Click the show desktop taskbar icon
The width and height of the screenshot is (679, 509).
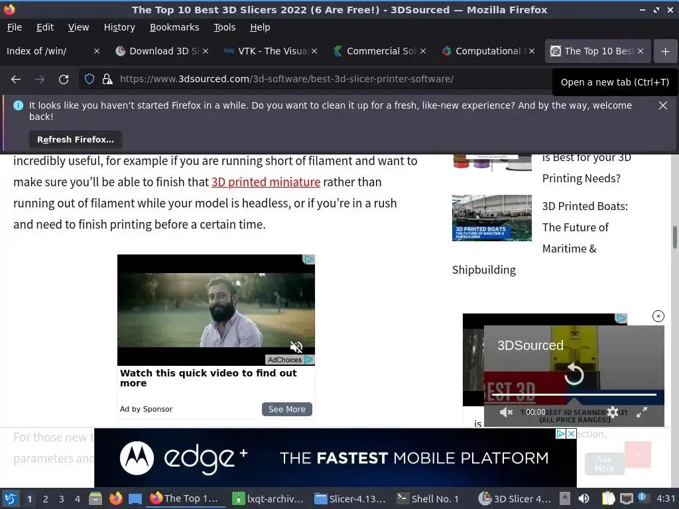(x=135, y=498)
